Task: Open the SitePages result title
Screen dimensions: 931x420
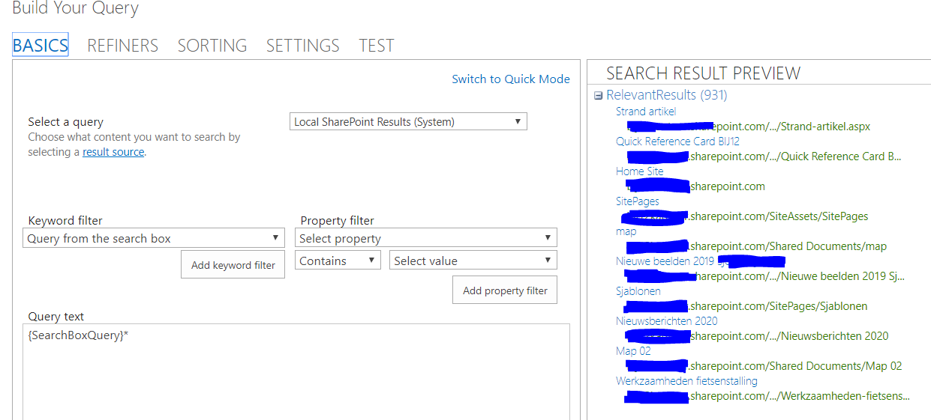Action: tap(638, 201)
